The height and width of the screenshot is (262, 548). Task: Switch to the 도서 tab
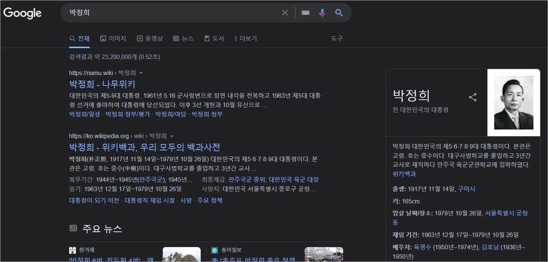(x=214, y=38)
